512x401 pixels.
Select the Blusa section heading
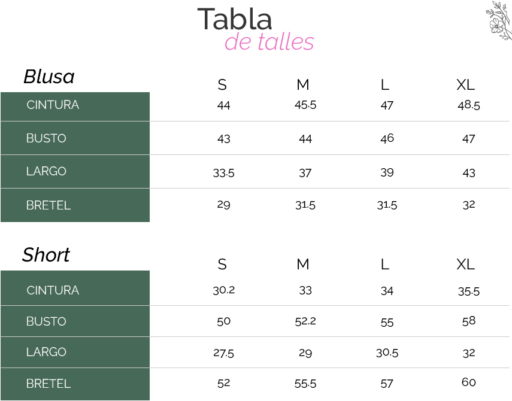(x=49, y=77)
